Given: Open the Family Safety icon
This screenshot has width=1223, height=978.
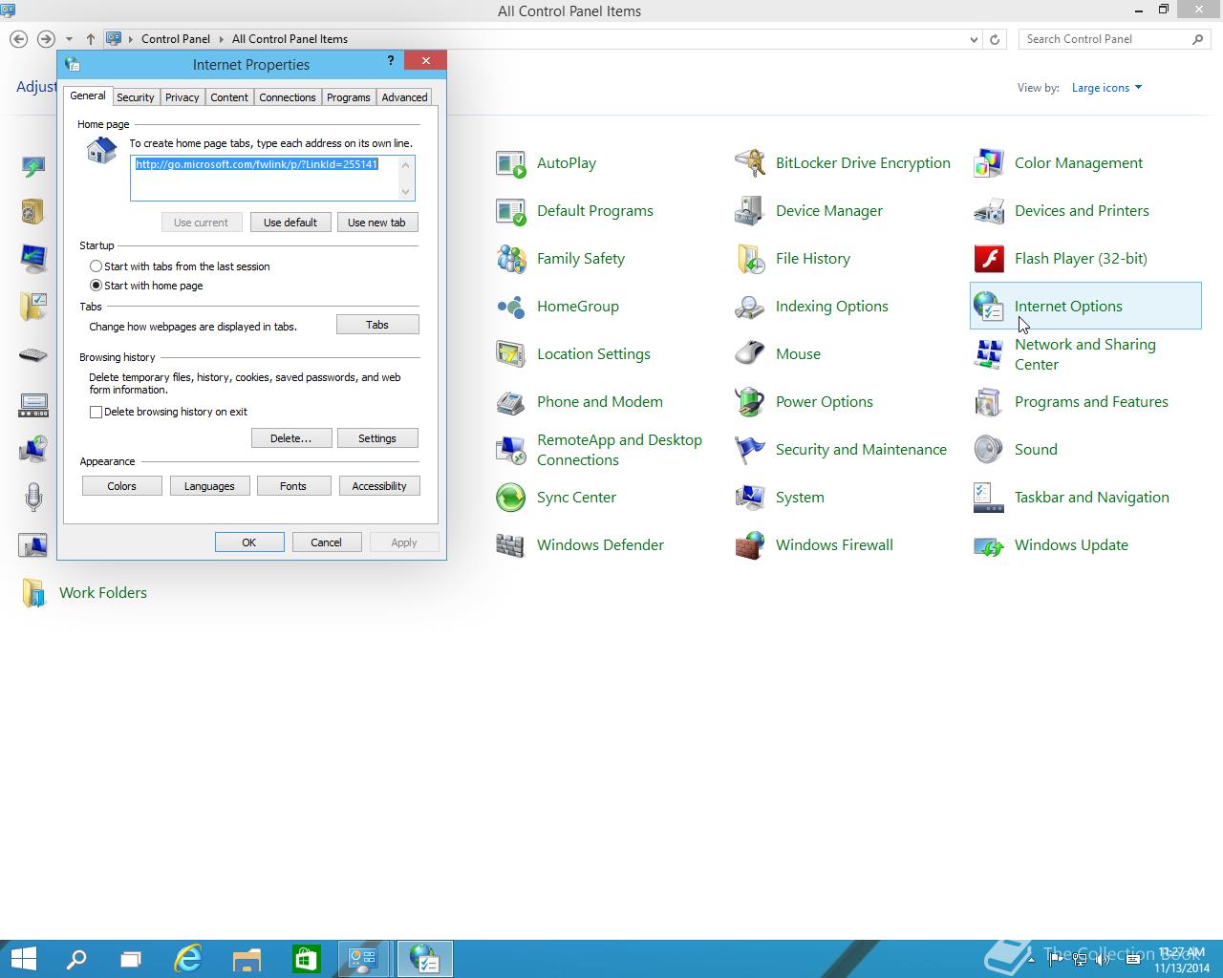Looking at the screenshot, I should point(511,259).
